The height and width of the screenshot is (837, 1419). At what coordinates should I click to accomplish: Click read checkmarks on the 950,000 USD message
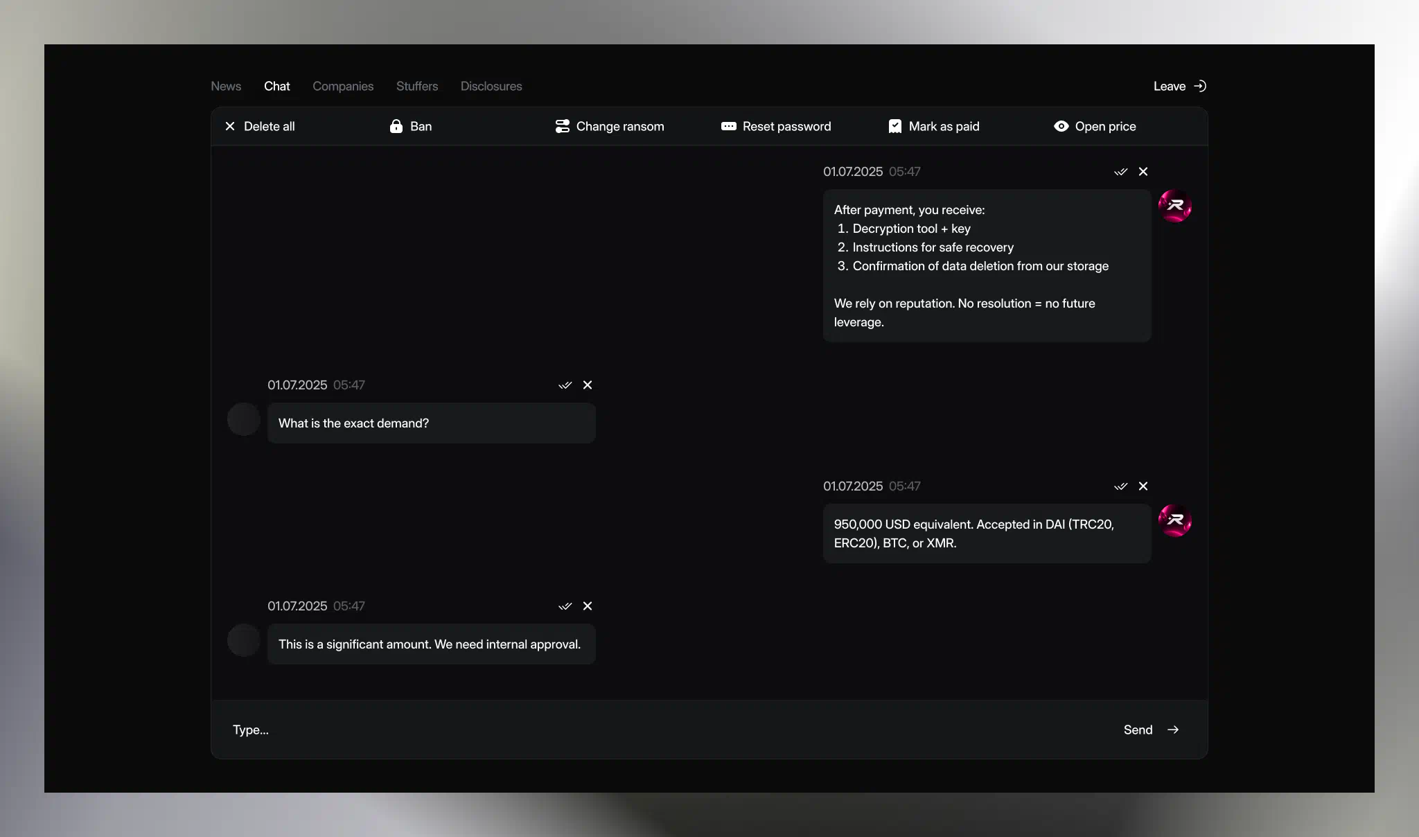click(x=1120, y=486)
